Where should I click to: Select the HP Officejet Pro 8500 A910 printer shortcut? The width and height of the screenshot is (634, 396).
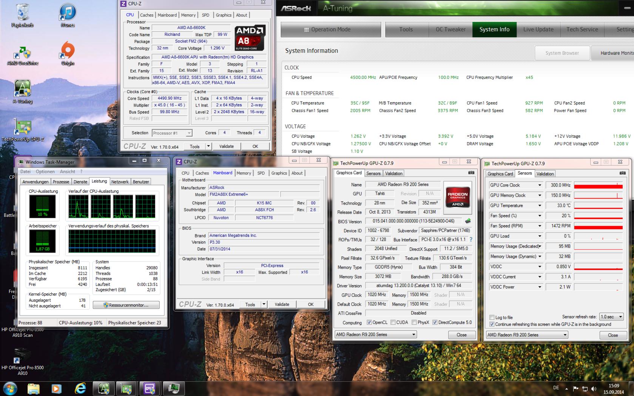tap(23, 362)
